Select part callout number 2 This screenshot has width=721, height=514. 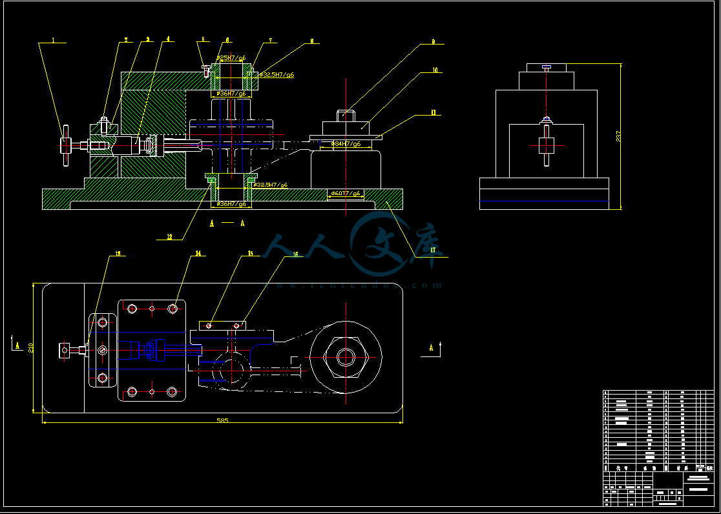coord(125,39)
